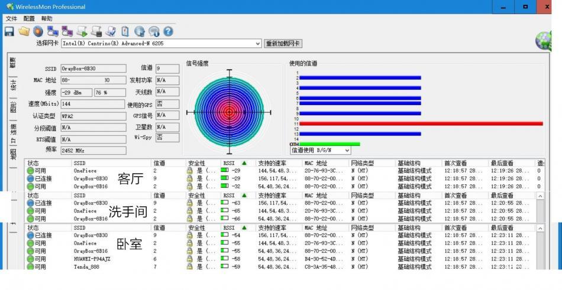The height and width of the screenshot is (290, 562).
Task: Click the save (floppy disk) toolbar icon
Action: 9,31
